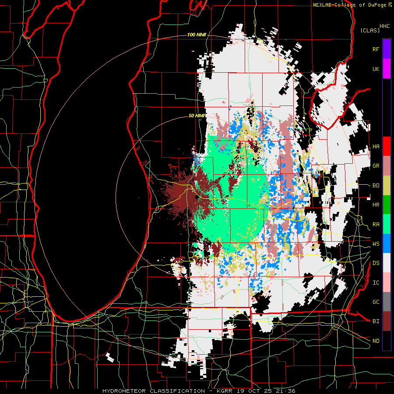Pick the WS blue legend swatch
The image size is (394, 394).
point(387,243)
